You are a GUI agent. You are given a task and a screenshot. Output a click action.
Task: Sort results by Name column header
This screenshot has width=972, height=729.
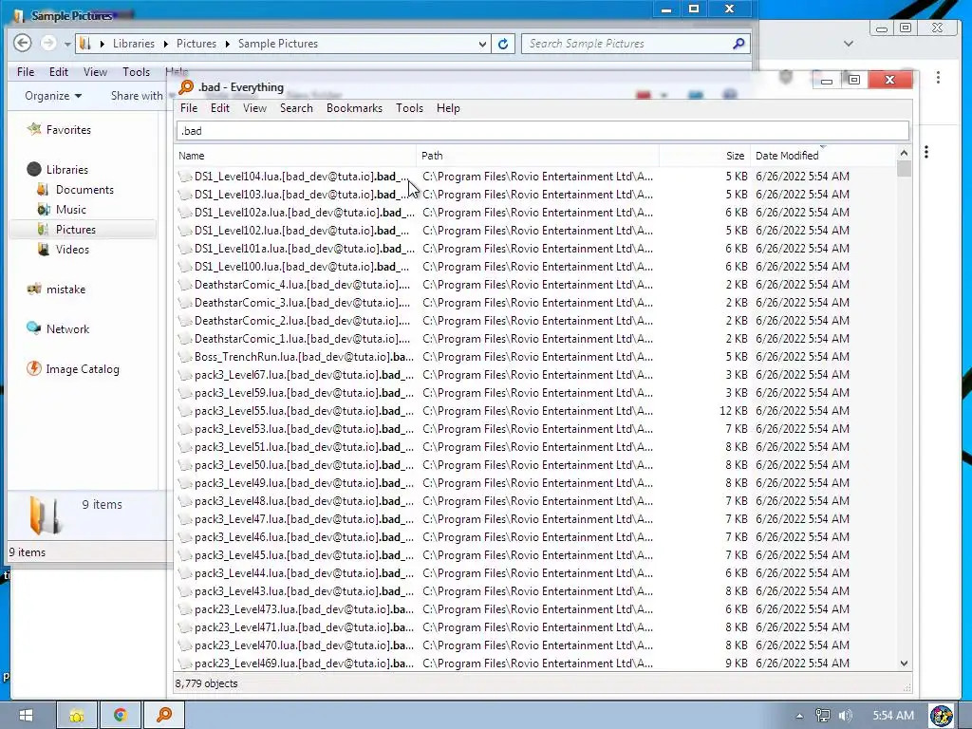pyautogui.click(x=295, y=156)
